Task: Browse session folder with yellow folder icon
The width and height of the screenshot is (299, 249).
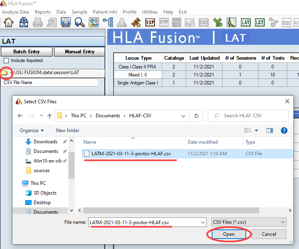Action: tap(4, 72)
